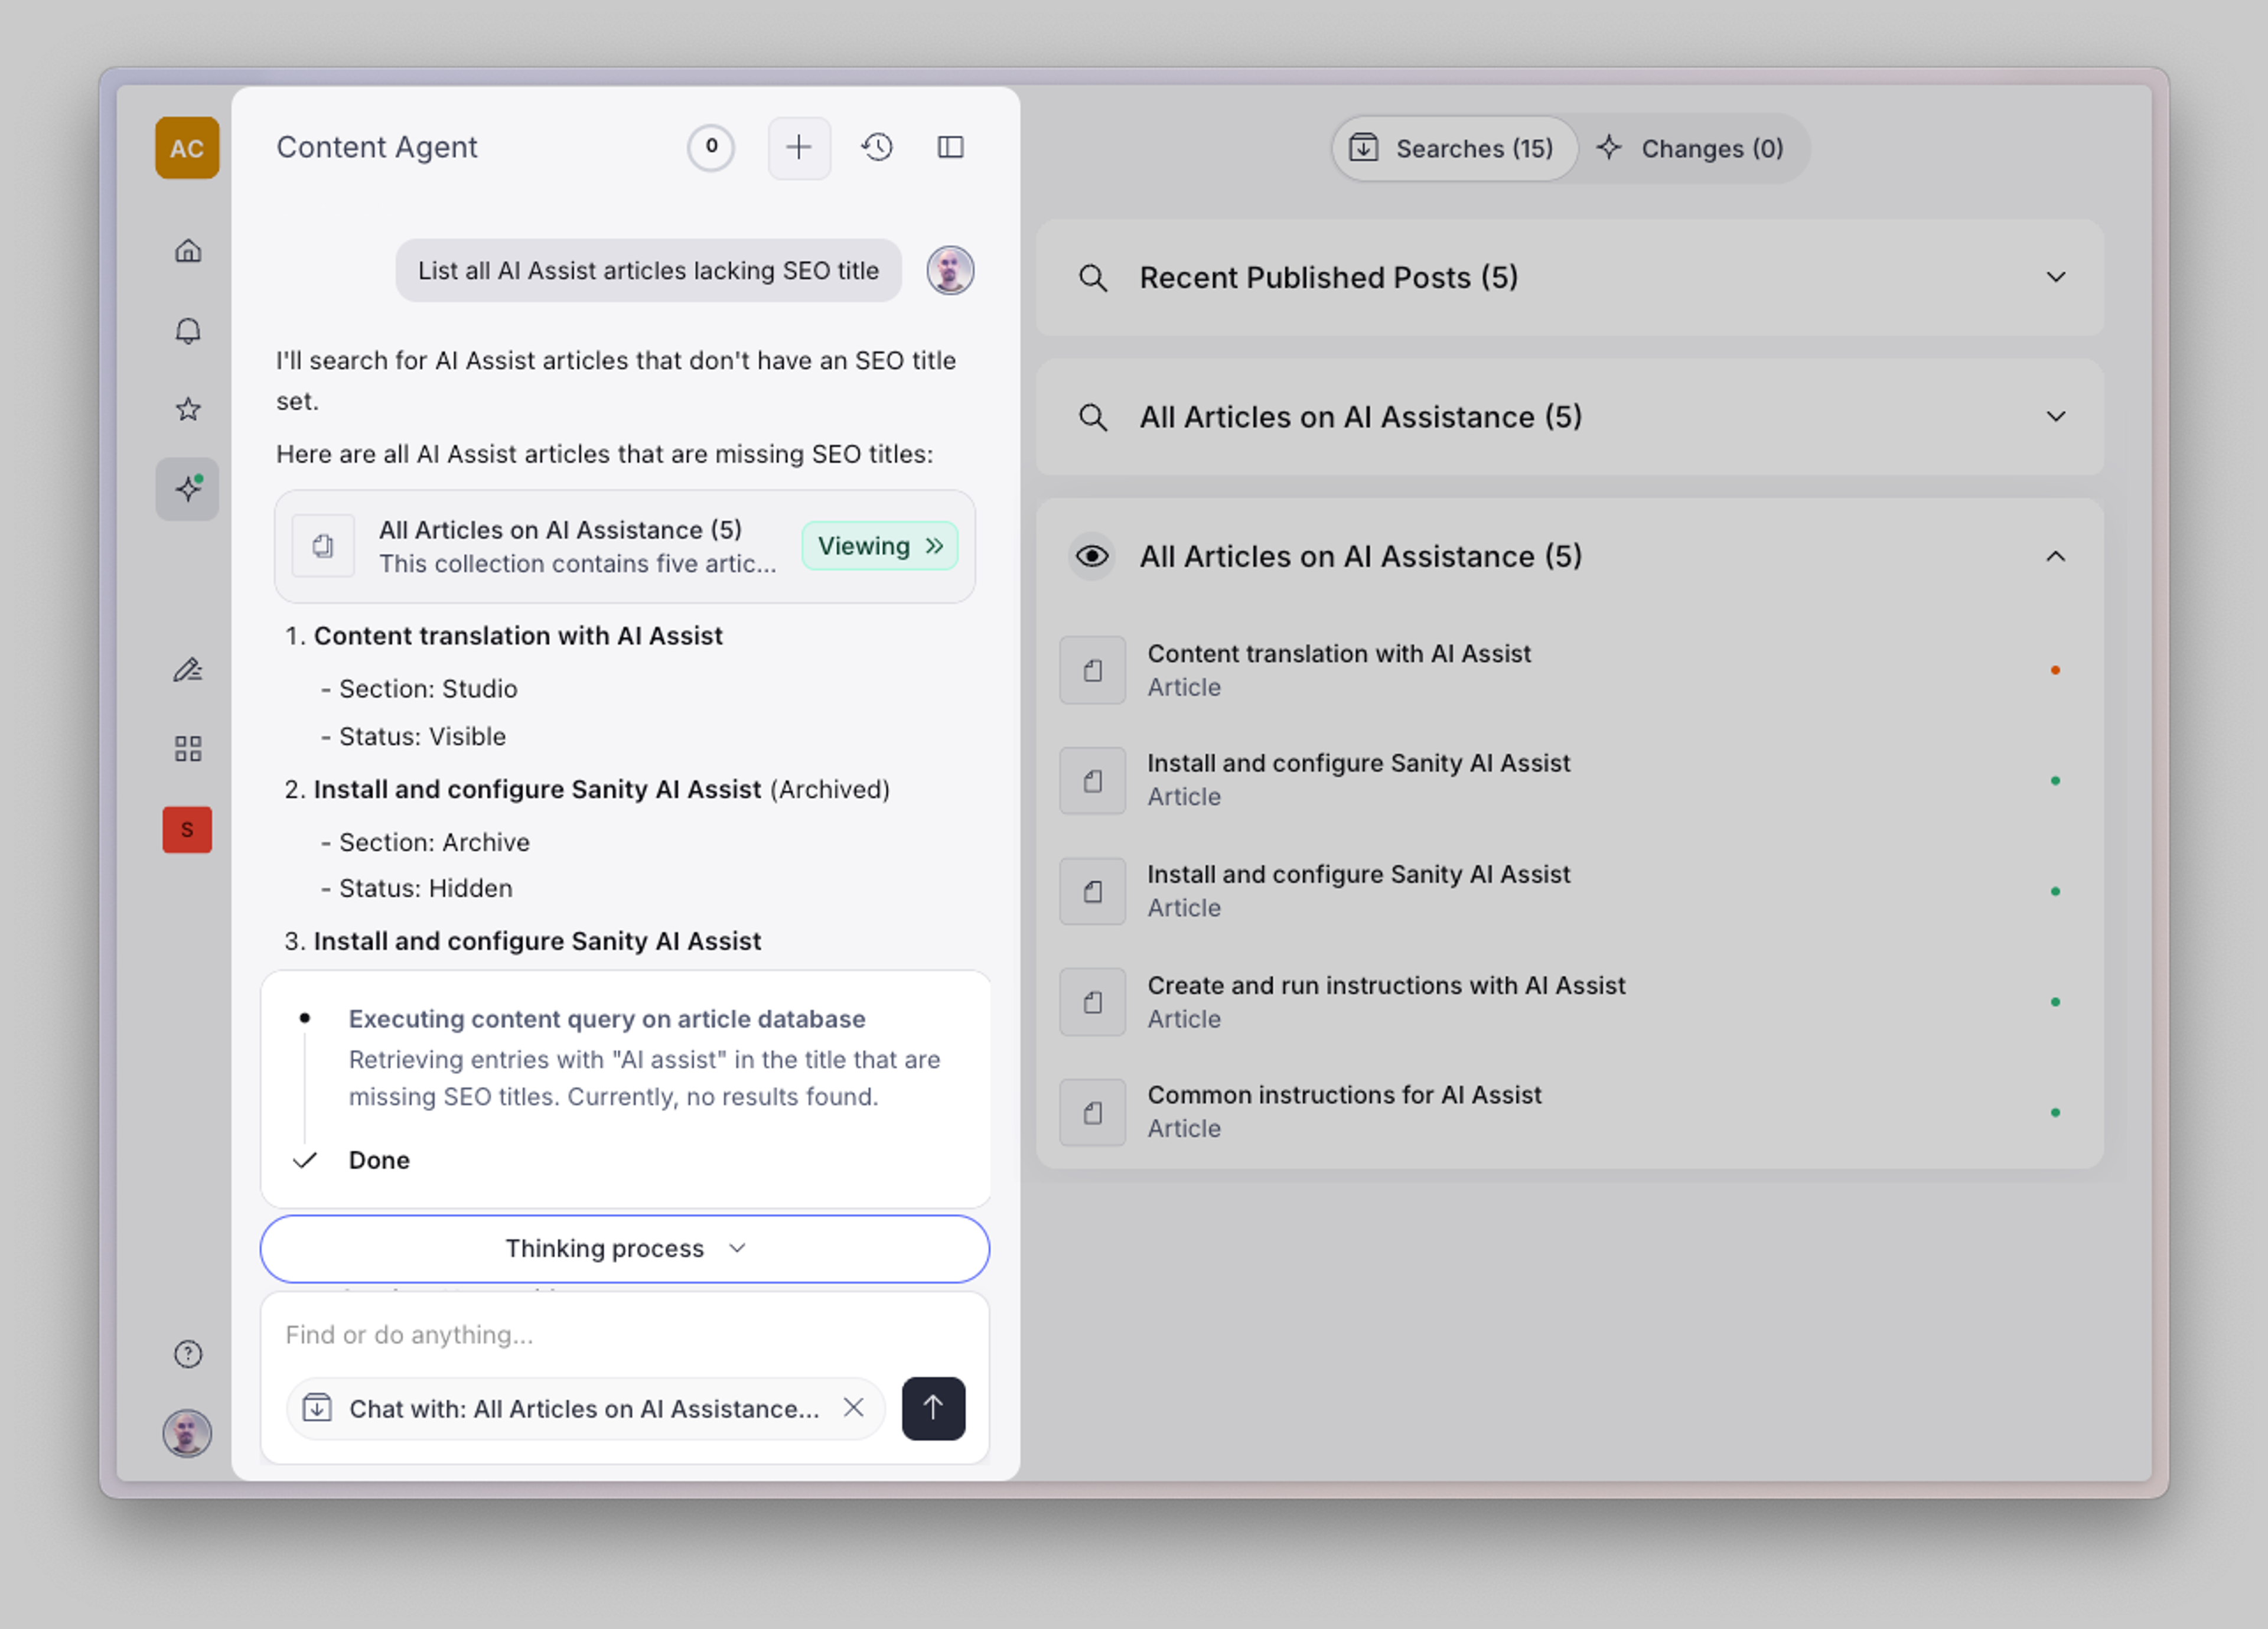2268x1629 pixels.
Task: Click document icon for Content translation article
Action: [x=1093, y=670]
